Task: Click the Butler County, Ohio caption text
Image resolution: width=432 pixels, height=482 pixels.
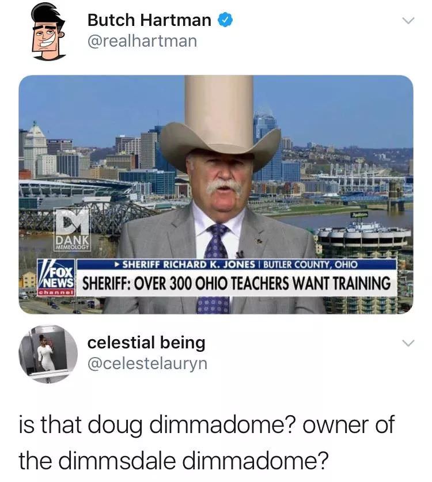Action: point(310,264)
